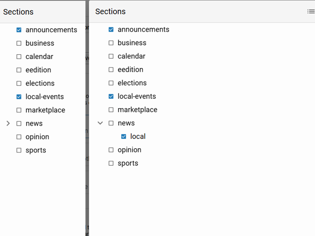
Task: Tick the eedition checkbox in right panel
Action: coord(111,70)
